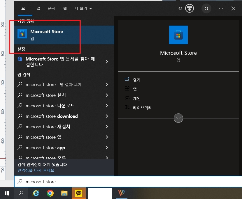Open KakaoTalk from the taskbar
Screen dimensions: 242x199
[x=78, y=193]
